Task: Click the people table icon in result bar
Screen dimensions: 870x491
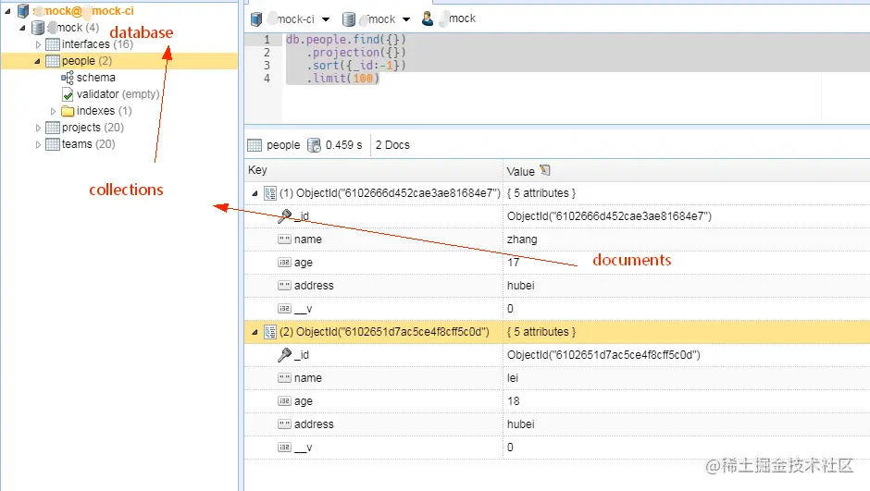Action: click(255, 145)
